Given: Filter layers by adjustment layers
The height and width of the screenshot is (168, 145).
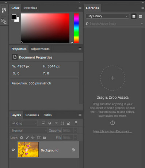Looking at the screenshot, I should point(50,123).
